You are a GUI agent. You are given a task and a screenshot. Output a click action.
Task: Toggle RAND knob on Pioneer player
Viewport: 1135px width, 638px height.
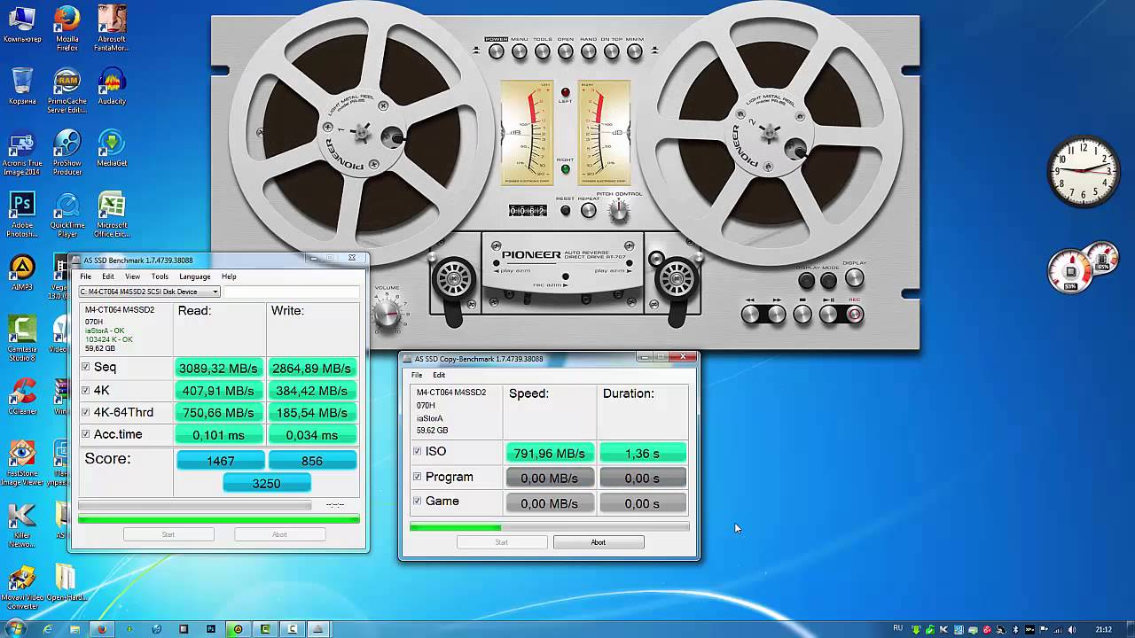589,52
